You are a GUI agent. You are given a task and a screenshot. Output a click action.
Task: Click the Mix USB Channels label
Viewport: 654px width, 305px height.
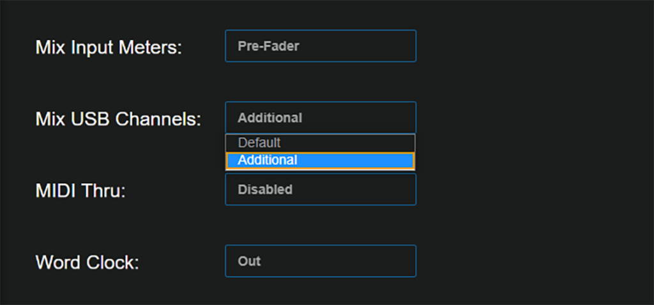tap(118, 118)
